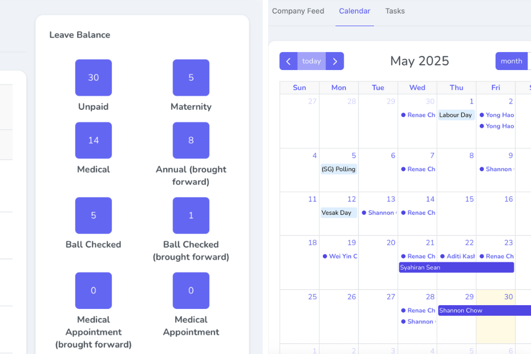Click the Ball Checked 5 tile
This screenshot has height=354, width=531.
[x=93, y=215]
